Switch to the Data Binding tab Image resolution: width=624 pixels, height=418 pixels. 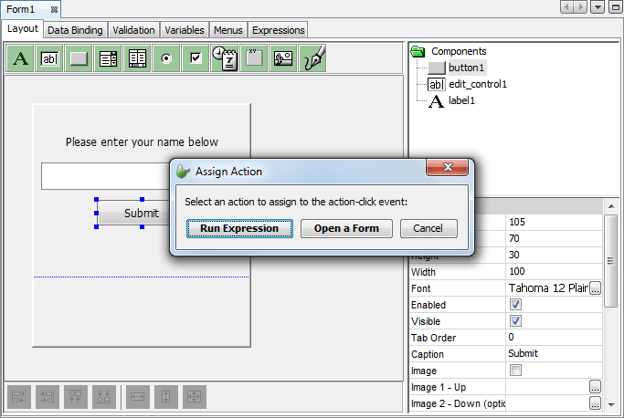pyautogui.click(x=75, y=30)
